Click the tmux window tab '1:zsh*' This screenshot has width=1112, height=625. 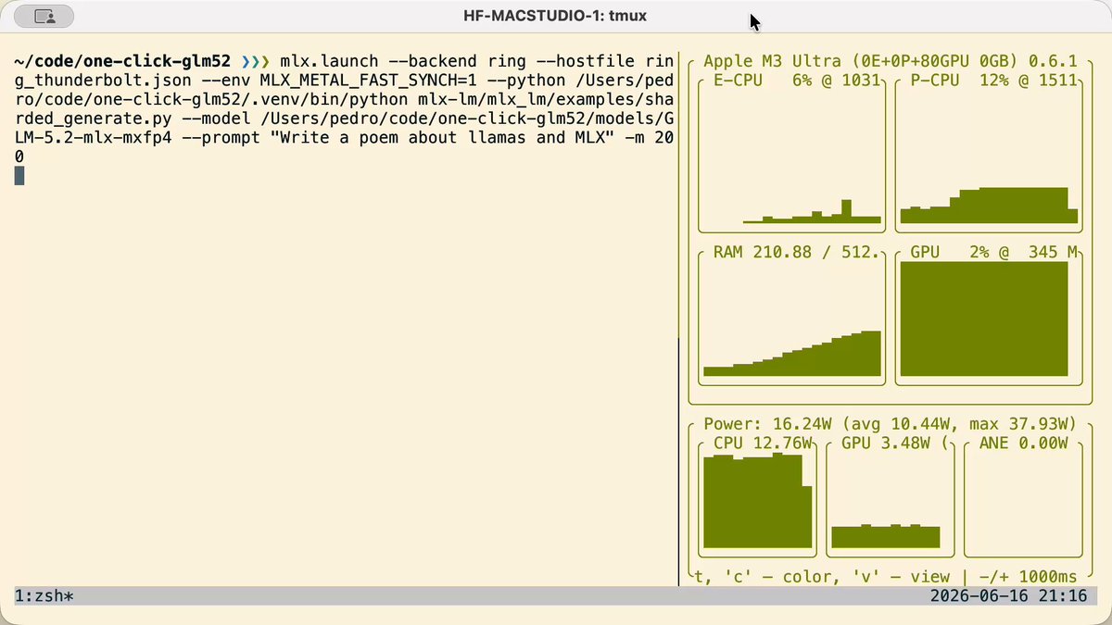(x=44, y=595)
